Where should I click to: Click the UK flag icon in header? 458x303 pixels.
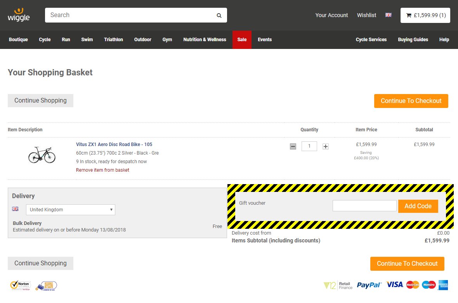(x=388, y=15)
